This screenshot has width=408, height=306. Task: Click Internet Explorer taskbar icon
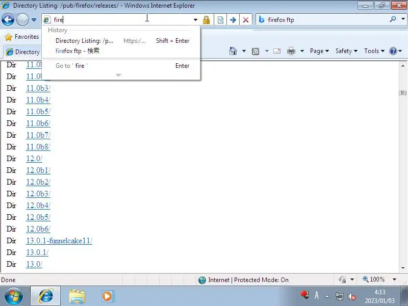point(45,296)
